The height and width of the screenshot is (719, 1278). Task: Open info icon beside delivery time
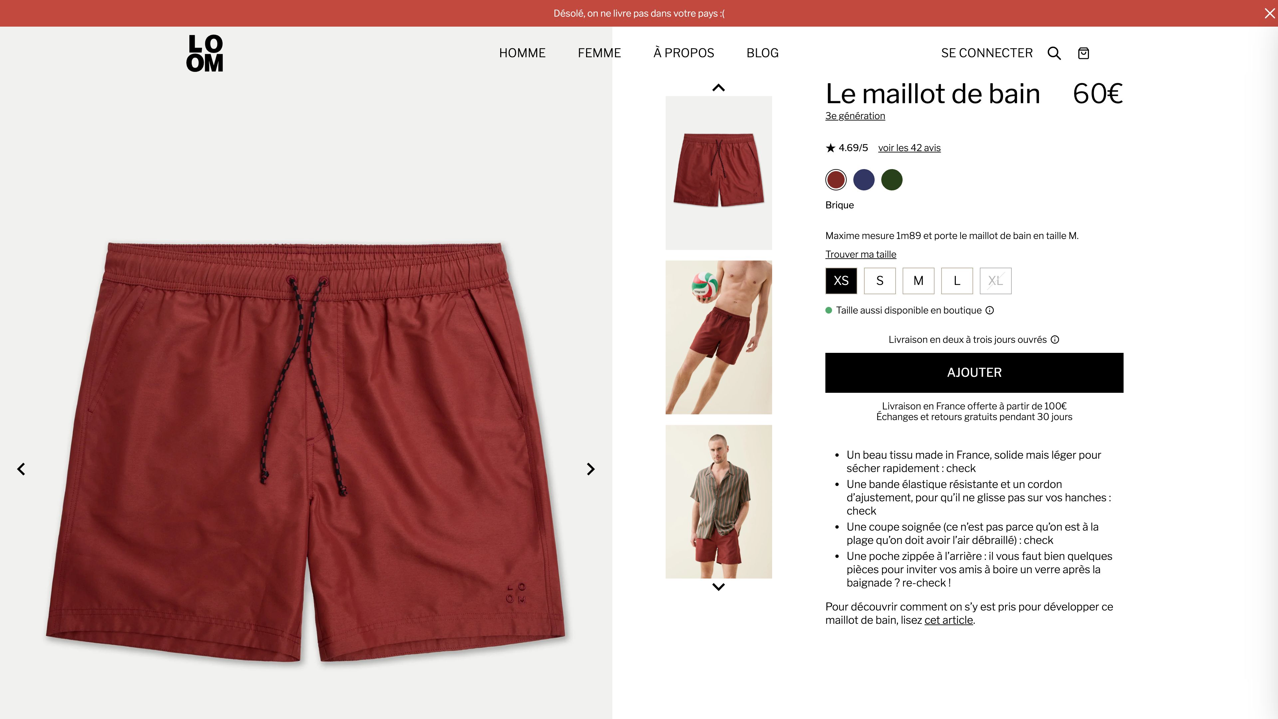(1055, 340)
